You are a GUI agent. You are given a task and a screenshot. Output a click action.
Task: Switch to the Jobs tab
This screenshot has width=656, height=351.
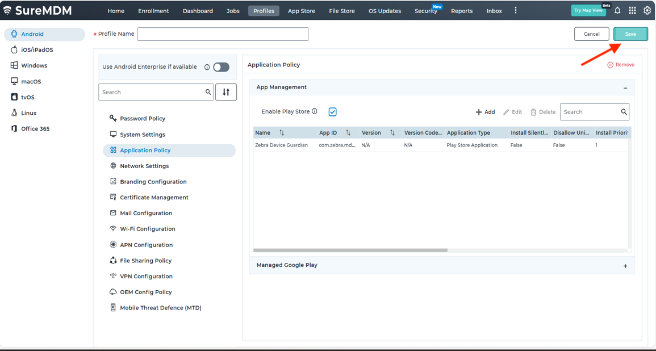(233, 11)
